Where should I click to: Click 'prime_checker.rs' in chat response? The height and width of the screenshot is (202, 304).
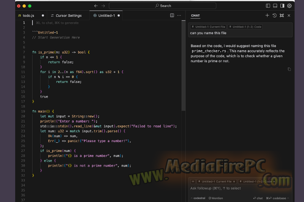[209, 51]
